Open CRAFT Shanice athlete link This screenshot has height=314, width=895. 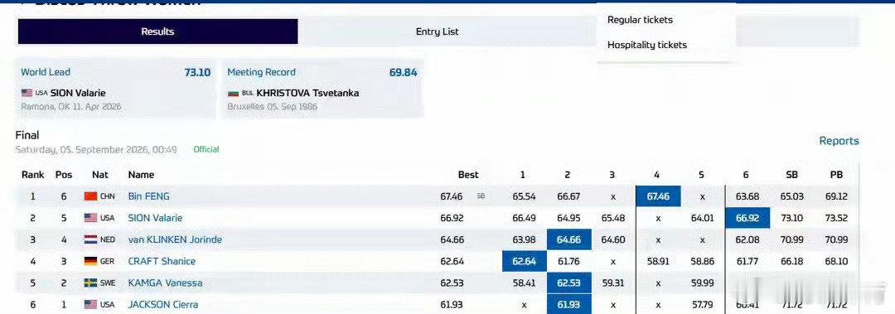coord(162,262)
